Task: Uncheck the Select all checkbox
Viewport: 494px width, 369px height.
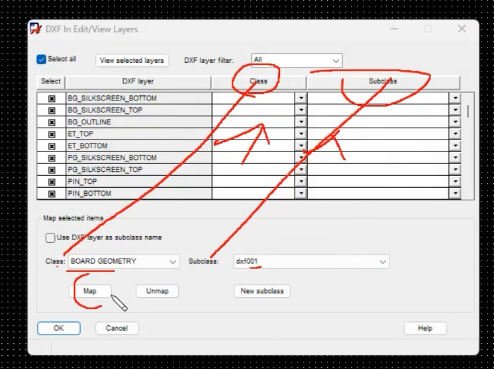Action: point(41,59)
